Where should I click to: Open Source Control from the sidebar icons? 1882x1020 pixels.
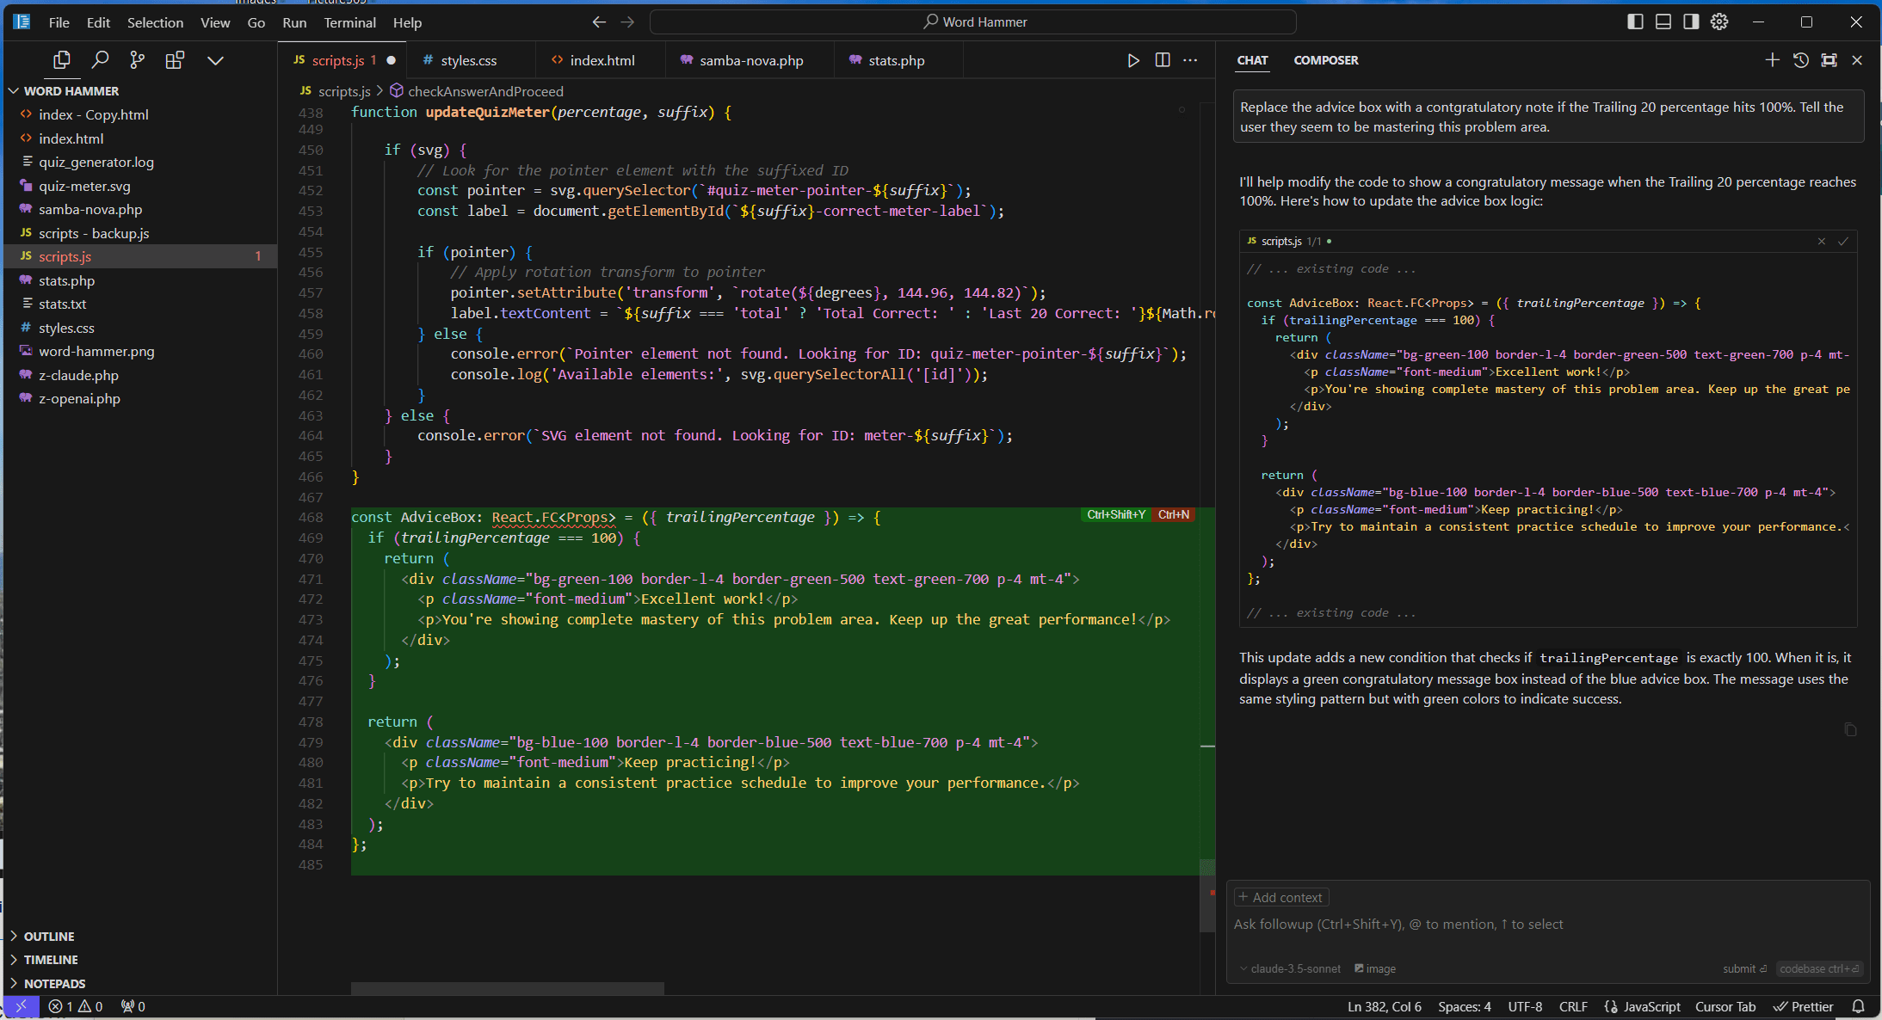click(138, 59)
